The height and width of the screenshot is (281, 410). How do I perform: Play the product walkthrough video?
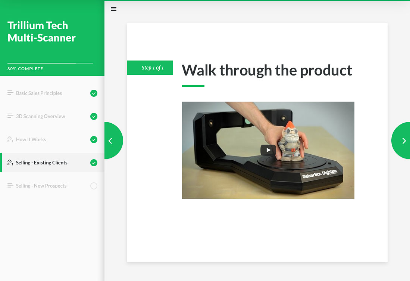pos(268,150)
